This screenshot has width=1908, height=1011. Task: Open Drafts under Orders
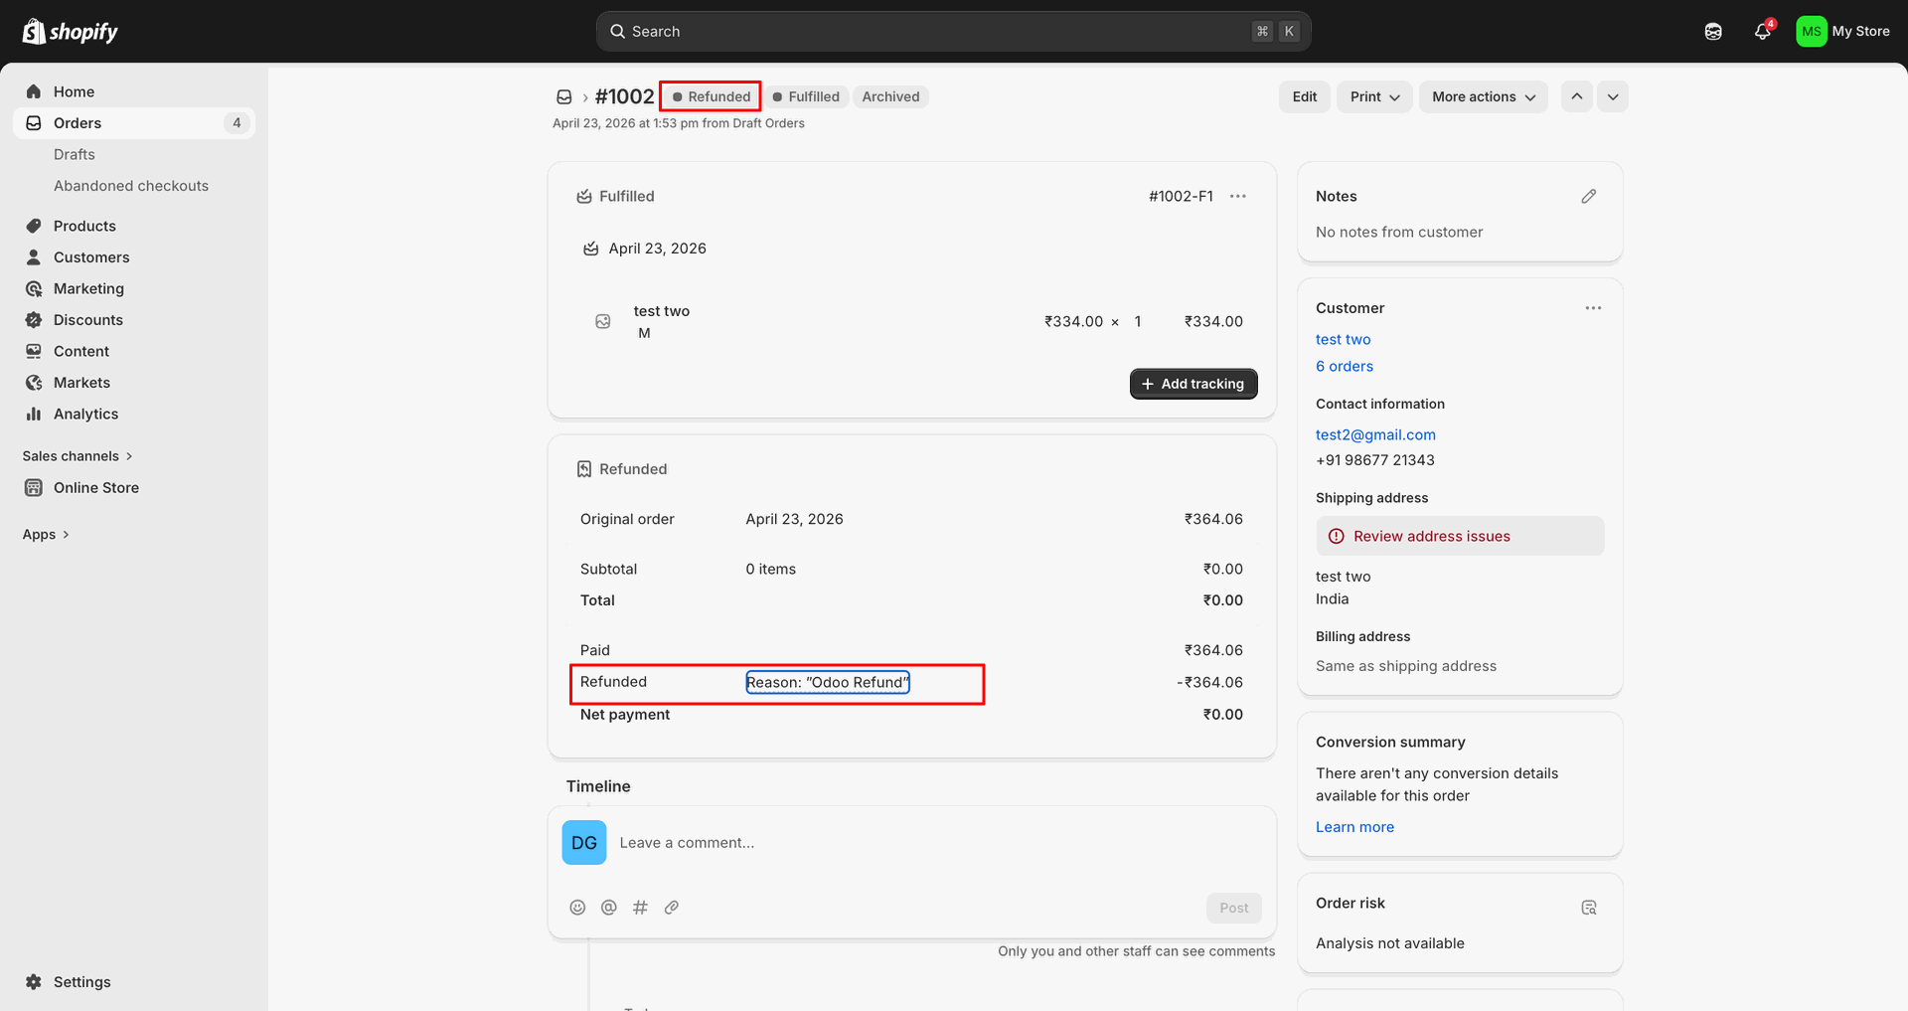tap(75, 154)
